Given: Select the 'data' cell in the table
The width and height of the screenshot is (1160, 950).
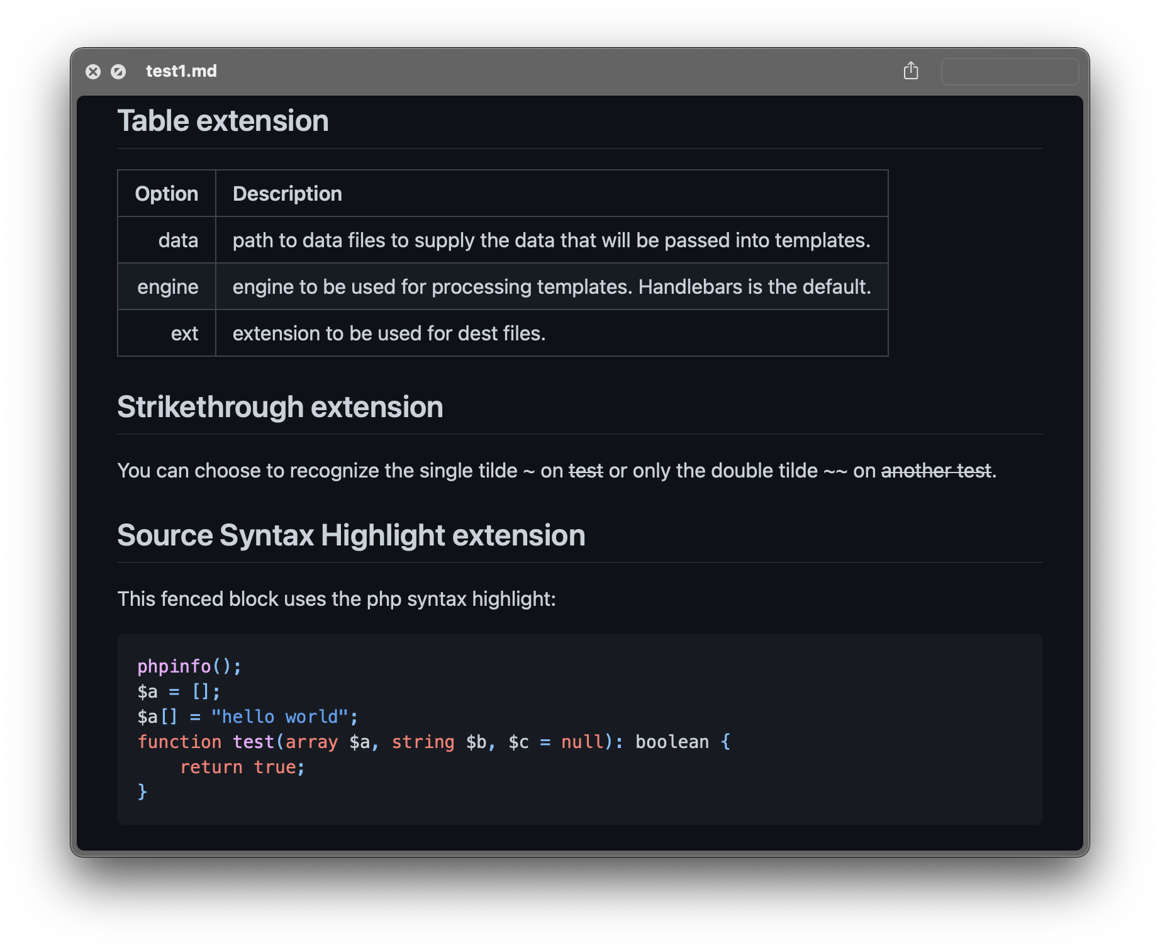Looking at the screenshot, I should point(167,240).
